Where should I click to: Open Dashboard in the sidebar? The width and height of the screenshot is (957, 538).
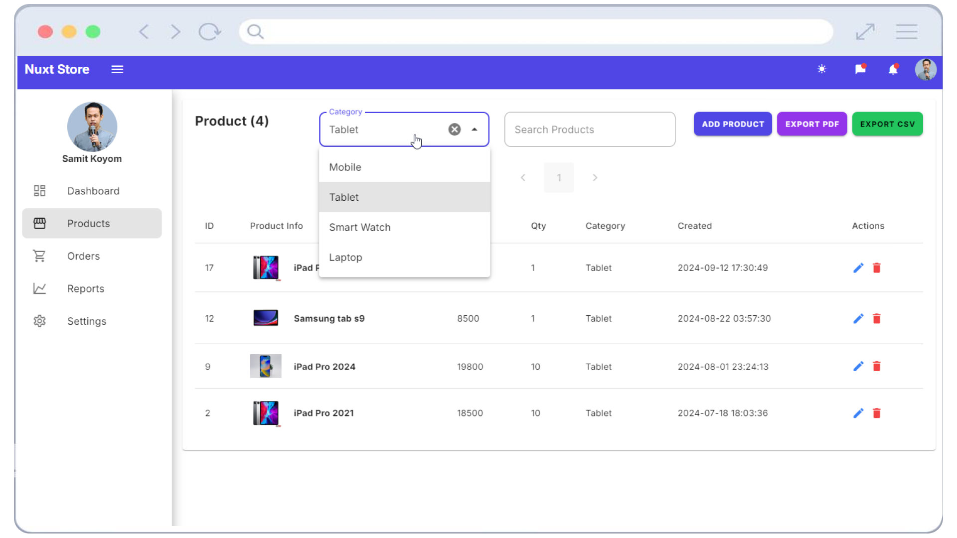pyautogui.click(x=92, y=191)
